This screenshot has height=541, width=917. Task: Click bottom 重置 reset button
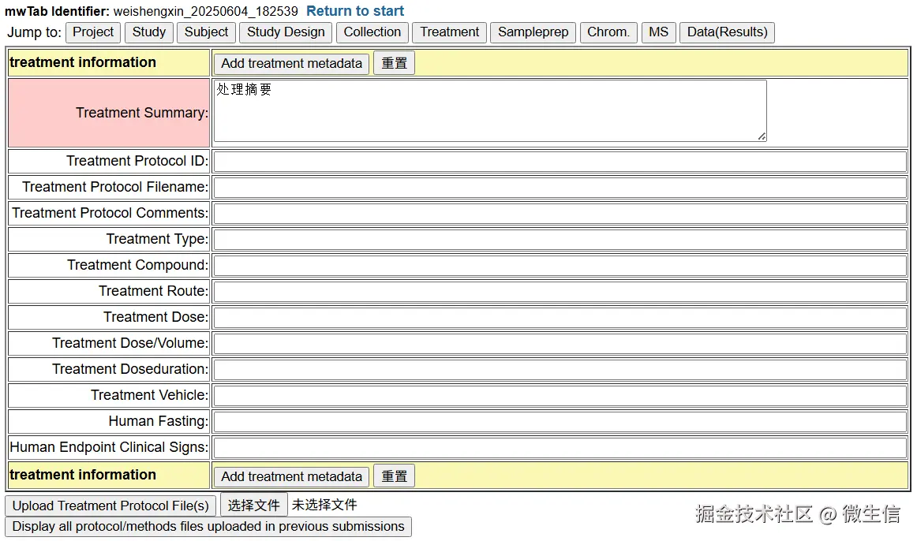(394, 477)
